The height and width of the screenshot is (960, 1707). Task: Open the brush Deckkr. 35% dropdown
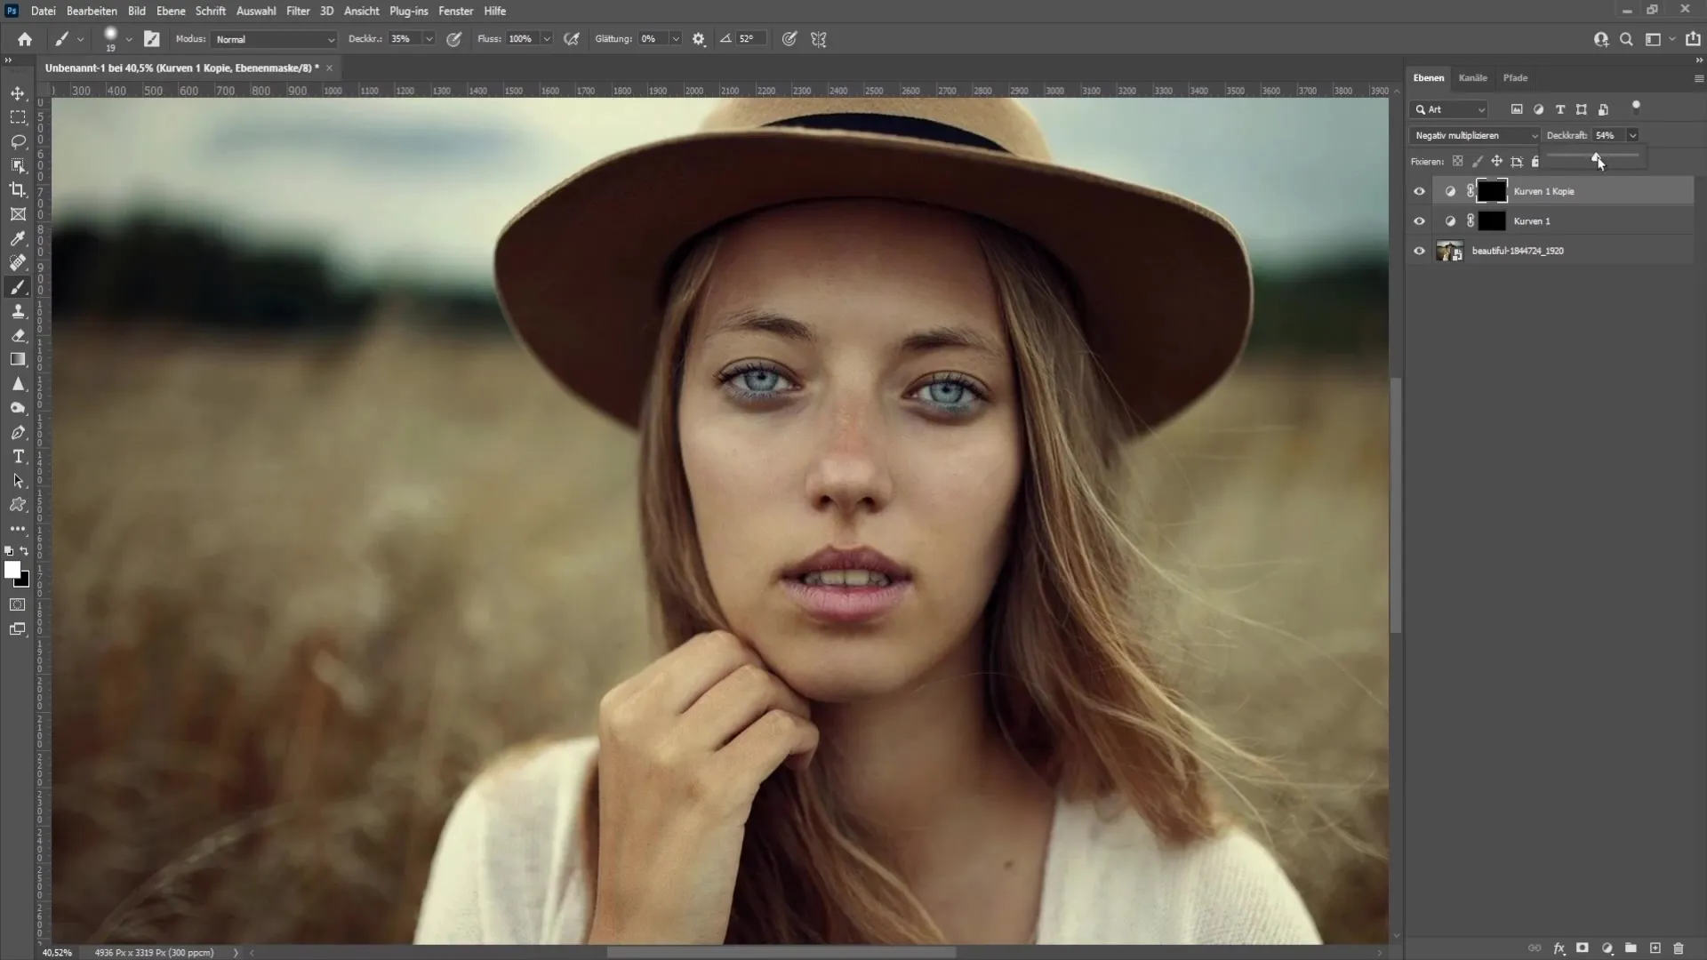click(x=429, y=39)
